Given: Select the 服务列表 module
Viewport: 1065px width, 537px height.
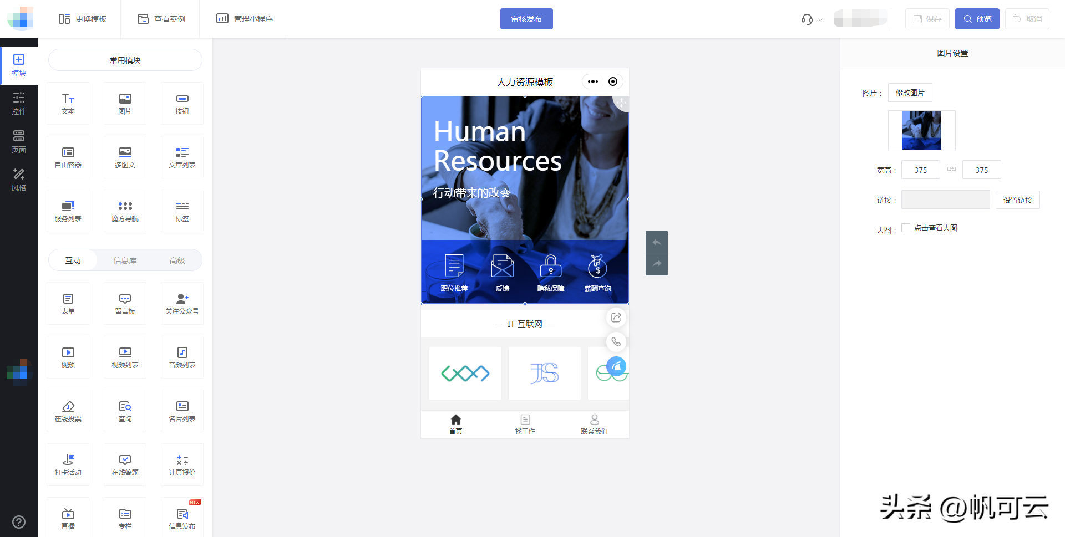Looking at the screenshot, I should [68, 211].
